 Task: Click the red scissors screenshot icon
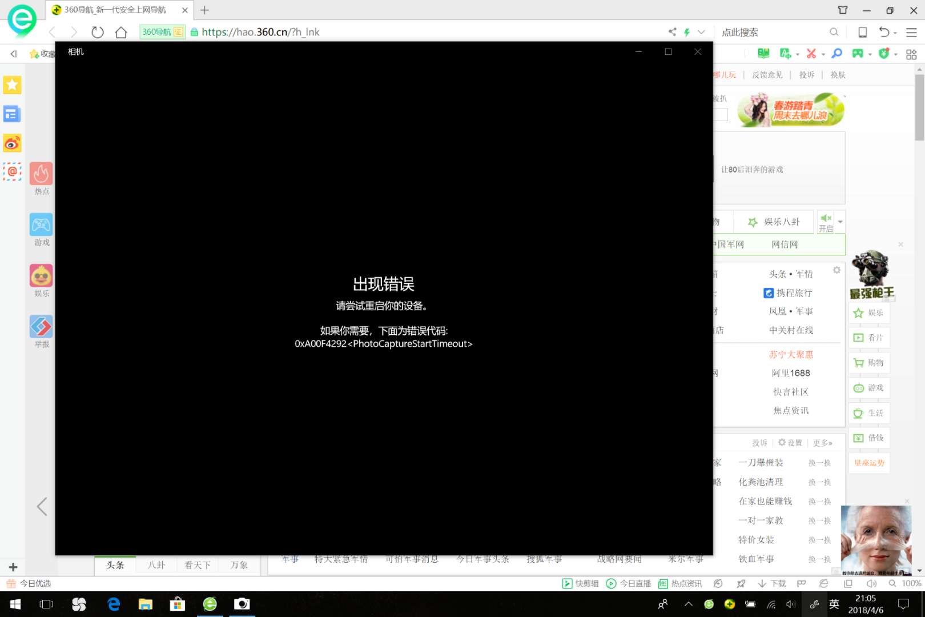pyautogui.click(x=811, y=53)
